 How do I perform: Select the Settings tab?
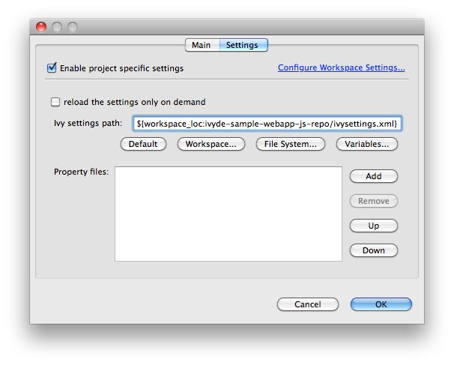pyautogui.click(x=242, y=45)
